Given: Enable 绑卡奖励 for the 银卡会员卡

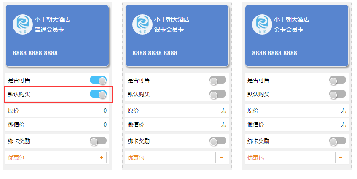Looking at the screenshot, I should 218,141.
